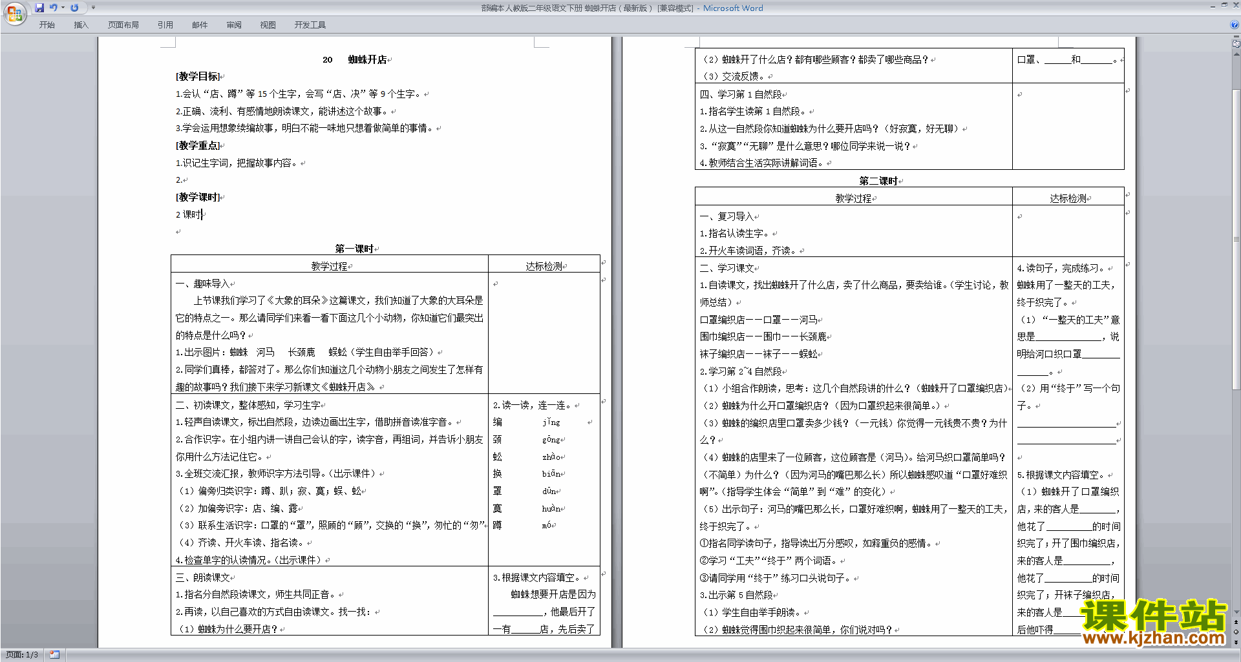Click the title 蜘蛛开店 on page one
Screen dimensions: 1241x662
coord(367,59)
